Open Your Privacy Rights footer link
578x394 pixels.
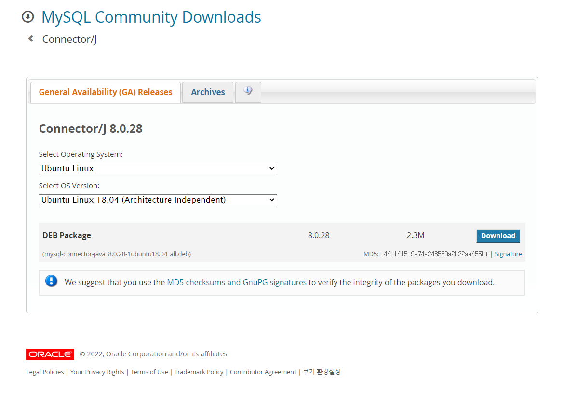[x=97, y=372]
